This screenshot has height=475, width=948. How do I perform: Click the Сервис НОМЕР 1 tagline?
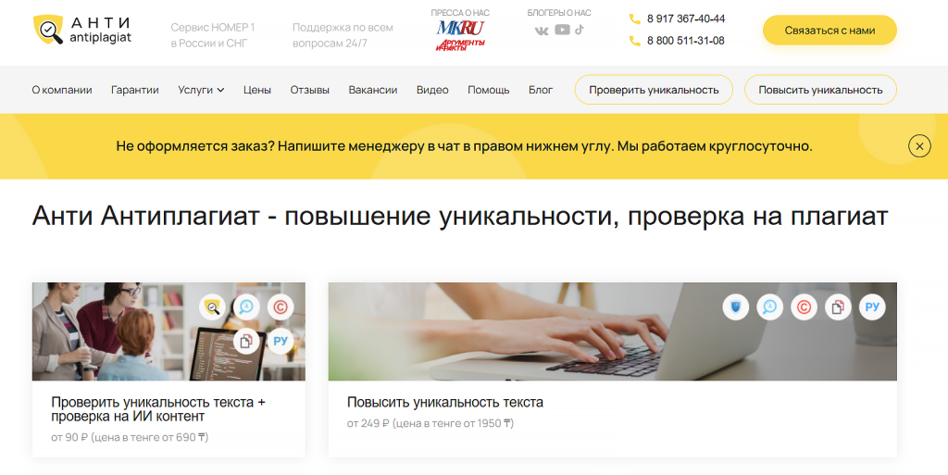(213, 35)
